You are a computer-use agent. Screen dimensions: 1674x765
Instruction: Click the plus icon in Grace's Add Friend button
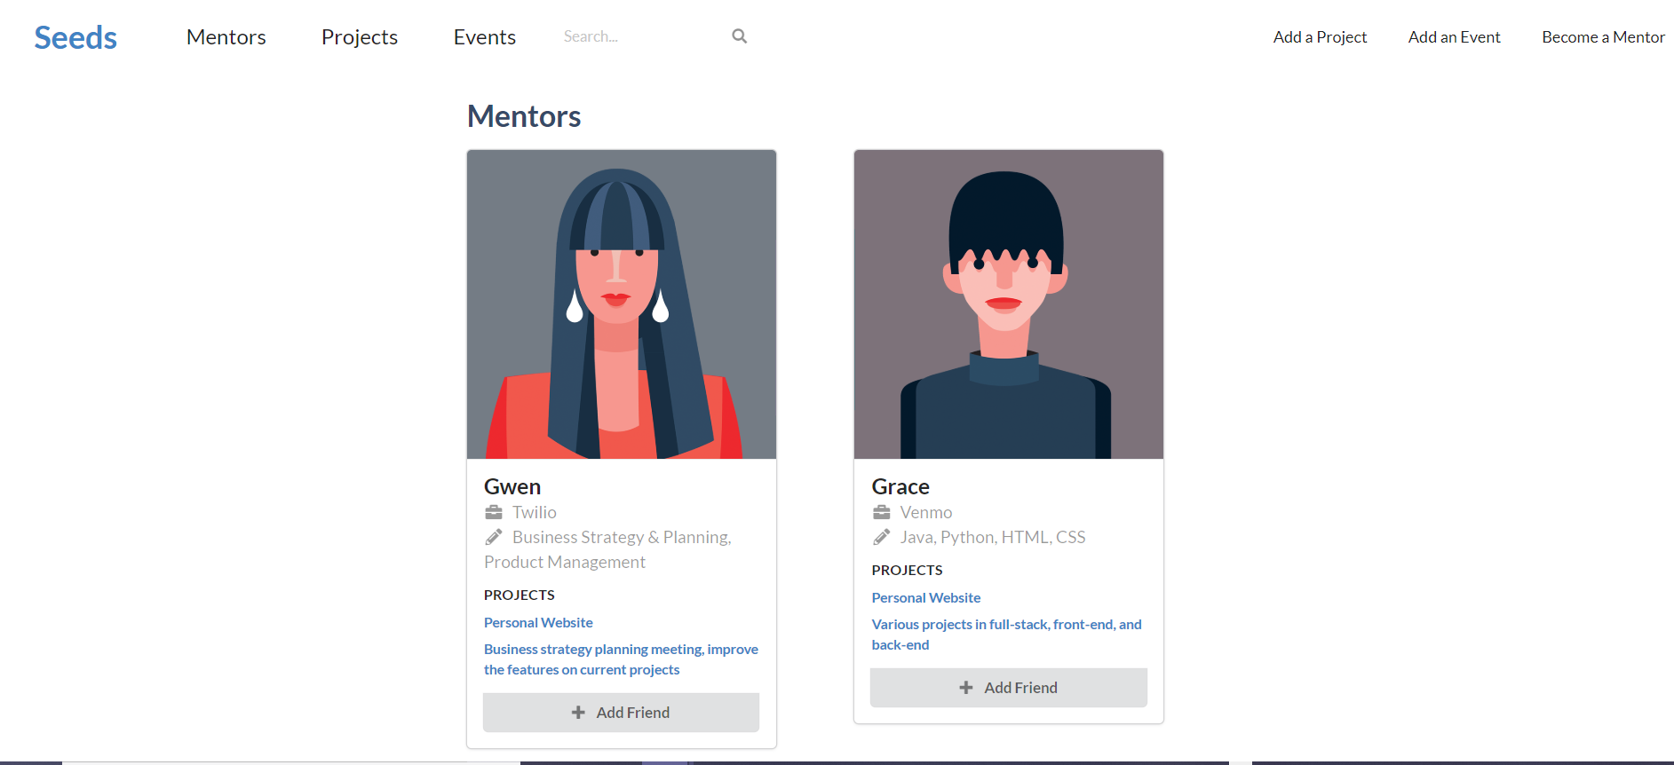(x=966, y=688)
